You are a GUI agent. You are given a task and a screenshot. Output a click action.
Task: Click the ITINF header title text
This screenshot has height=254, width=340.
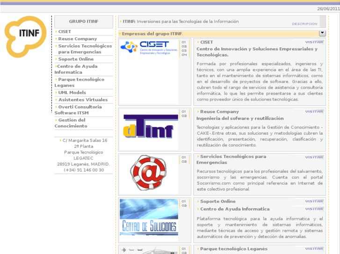[x=181, y=21]
